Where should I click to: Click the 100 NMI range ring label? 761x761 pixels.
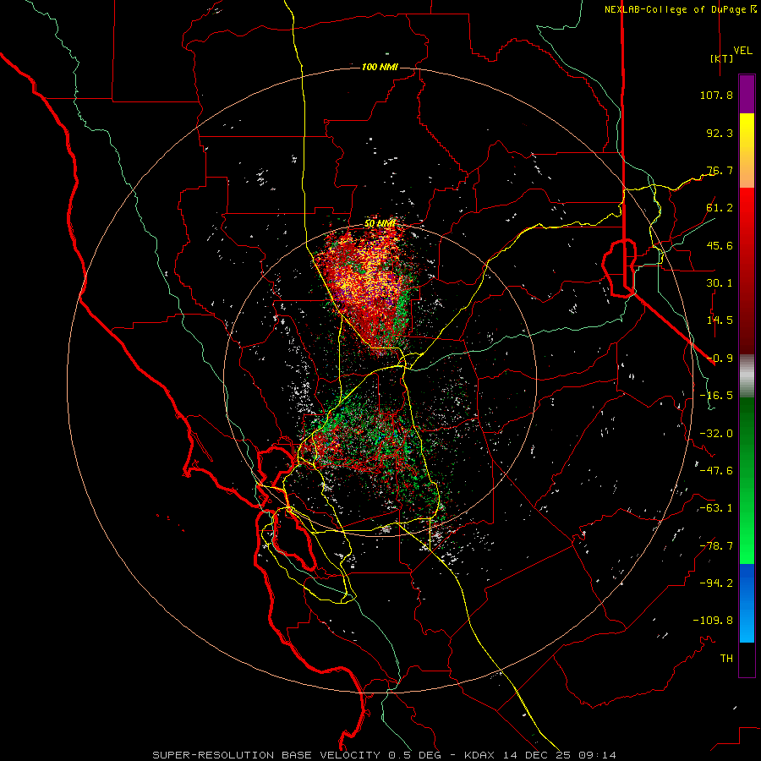coord(380,67)
